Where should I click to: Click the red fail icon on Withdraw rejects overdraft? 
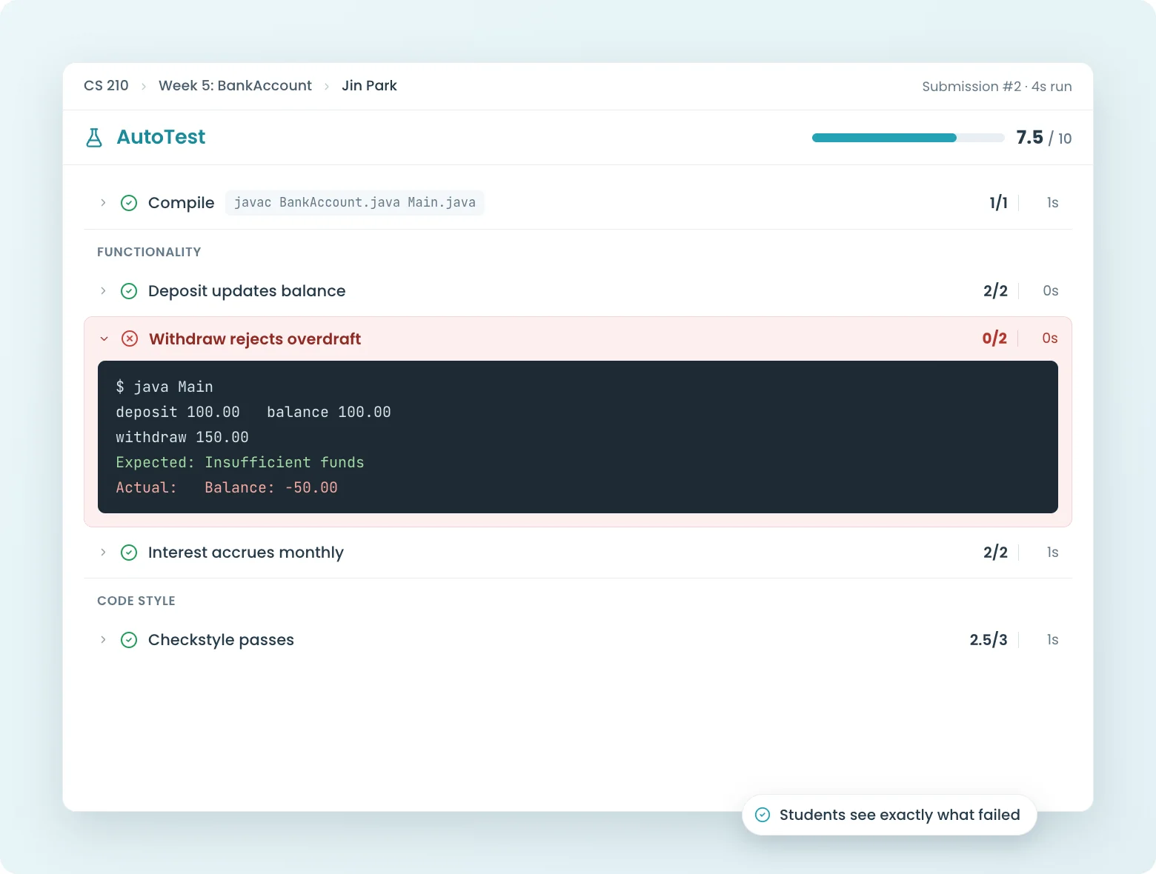[x=130, y=338]
